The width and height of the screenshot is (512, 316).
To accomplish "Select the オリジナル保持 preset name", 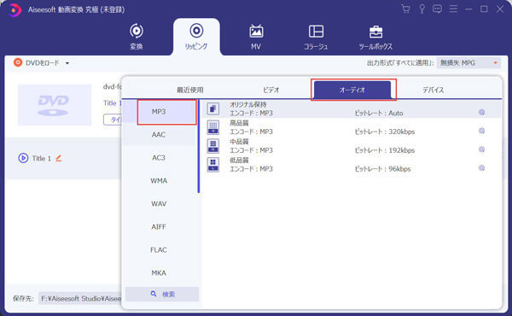I will point(248,104).
